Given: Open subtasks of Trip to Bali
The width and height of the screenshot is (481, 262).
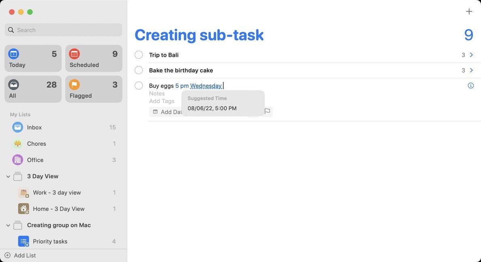Looking at the screenshot, I should pos(471,54).
